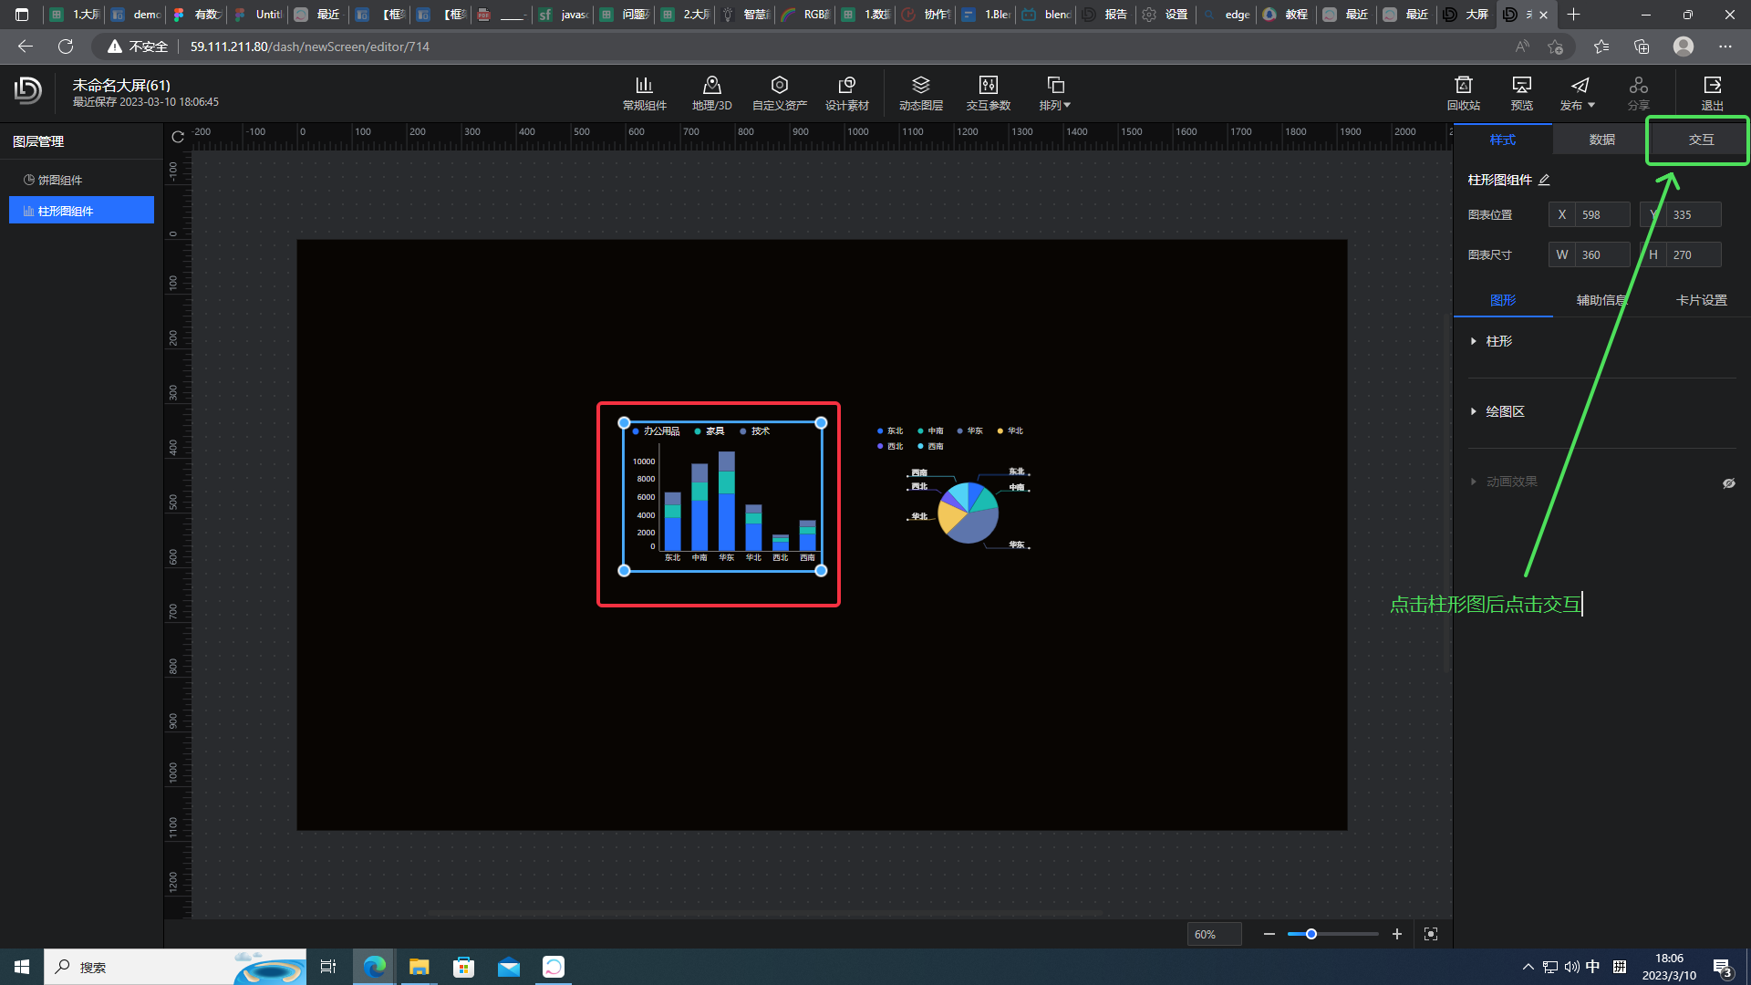Open browser collections icon
The height and width of the screenshot is (985, 1751).
coord(1642,47)
